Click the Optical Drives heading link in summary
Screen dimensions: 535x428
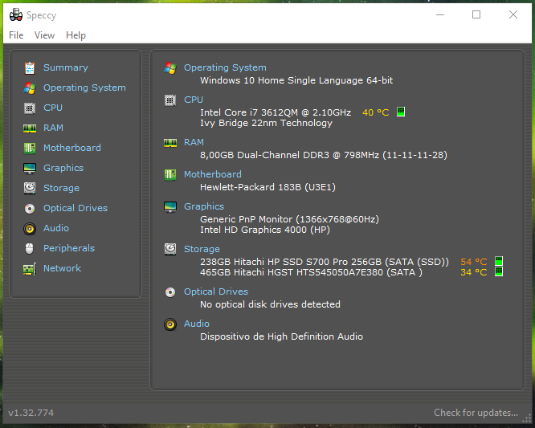coord(215,291)
